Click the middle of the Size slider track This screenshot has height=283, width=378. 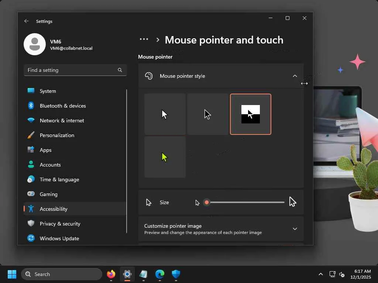(245, 202)
